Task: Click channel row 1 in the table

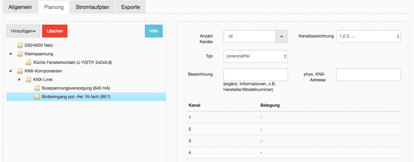Action: [x=294, y=117]
